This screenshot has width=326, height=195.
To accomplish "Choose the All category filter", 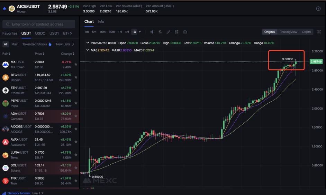I will point(6,44).
